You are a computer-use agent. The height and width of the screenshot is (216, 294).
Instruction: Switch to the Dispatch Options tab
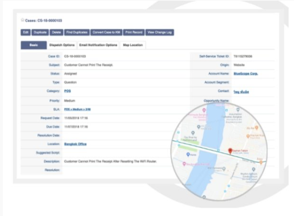click(62, 45)
